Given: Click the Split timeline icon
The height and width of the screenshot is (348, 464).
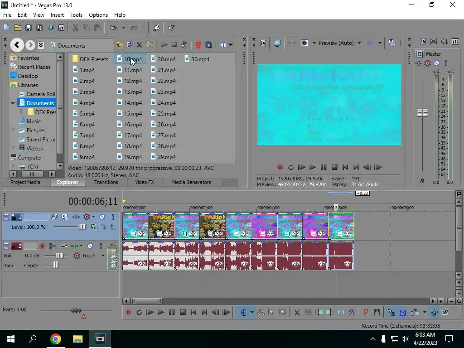Looking at the screenshot, I should click(341, 312).
